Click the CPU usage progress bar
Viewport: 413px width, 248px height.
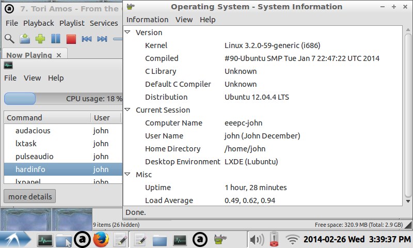pos(63,99)
